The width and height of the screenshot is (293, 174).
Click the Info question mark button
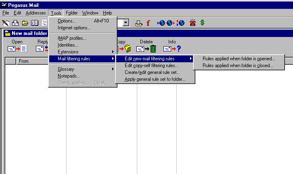pos(172,46)
